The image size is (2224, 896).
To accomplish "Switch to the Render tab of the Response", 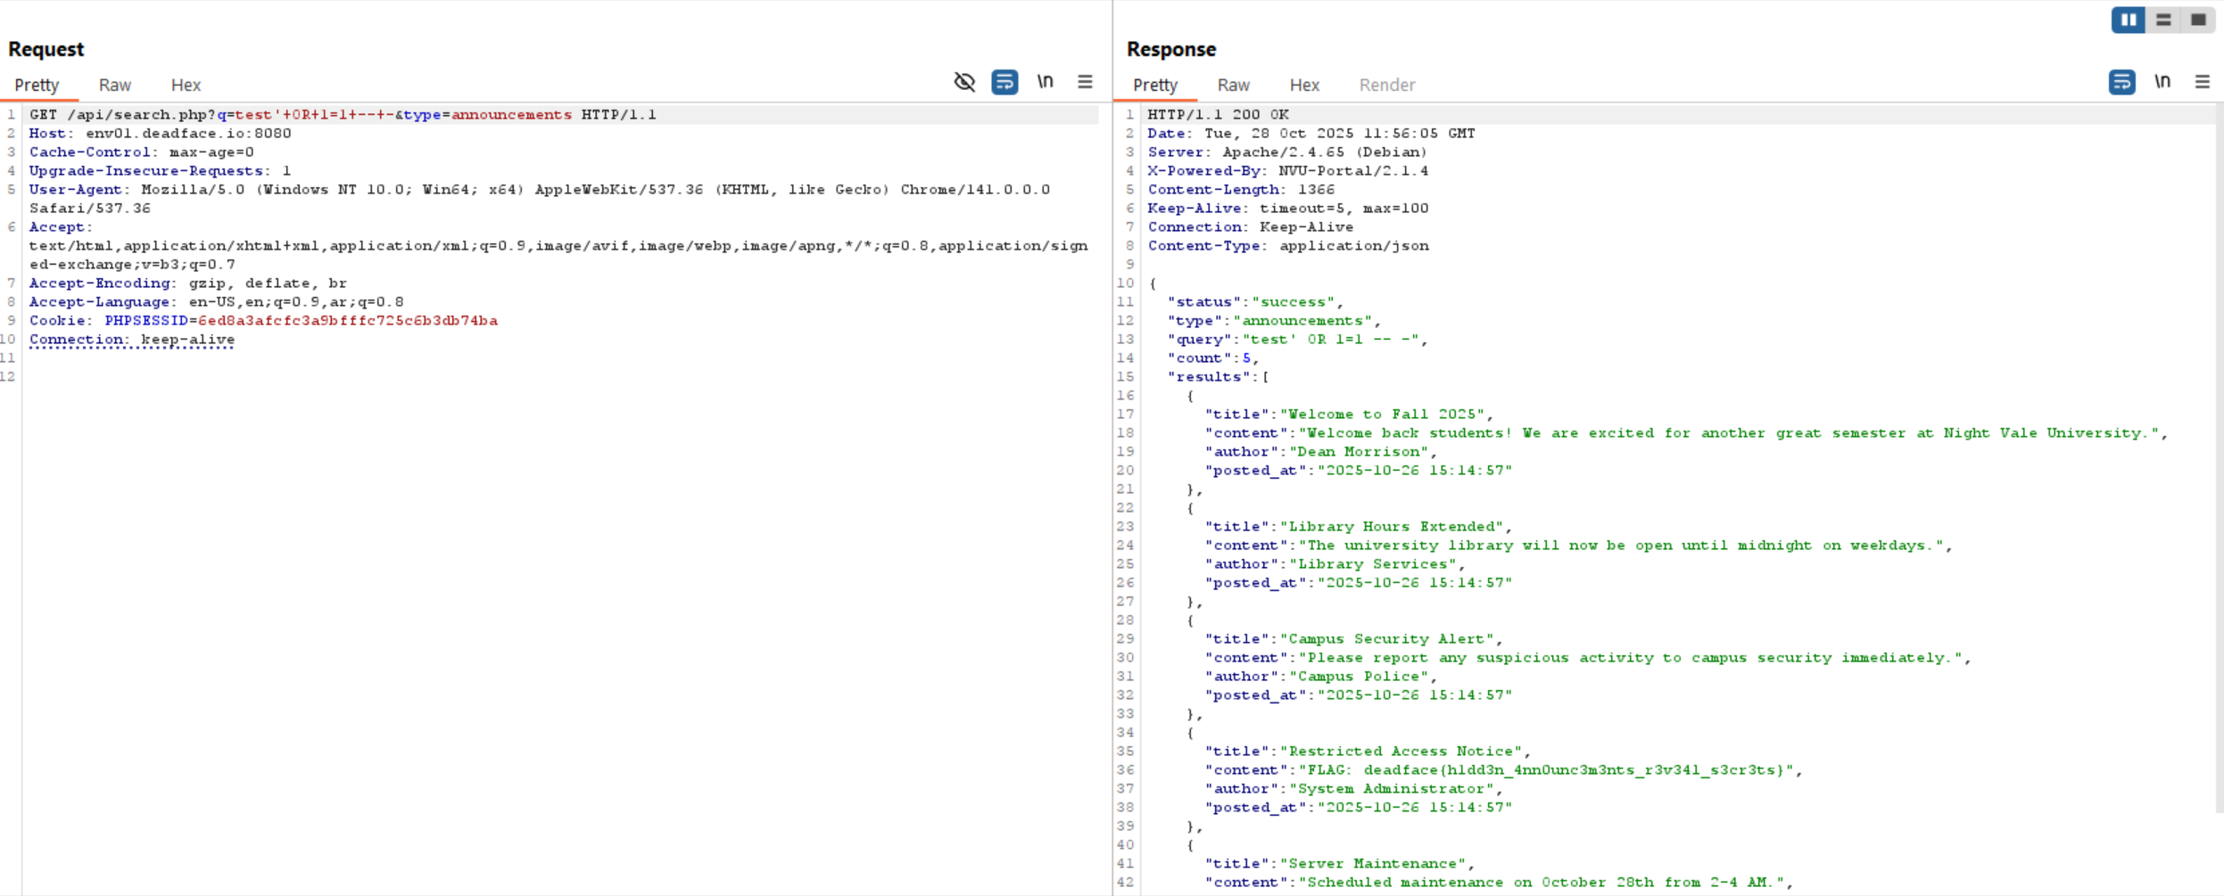I will click(1387, 85).
